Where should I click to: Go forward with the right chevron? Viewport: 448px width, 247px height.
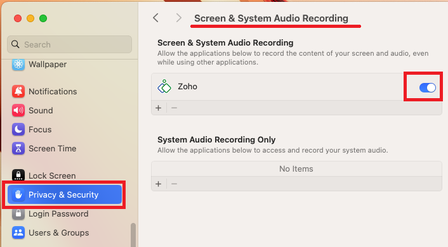pos(179,18)
